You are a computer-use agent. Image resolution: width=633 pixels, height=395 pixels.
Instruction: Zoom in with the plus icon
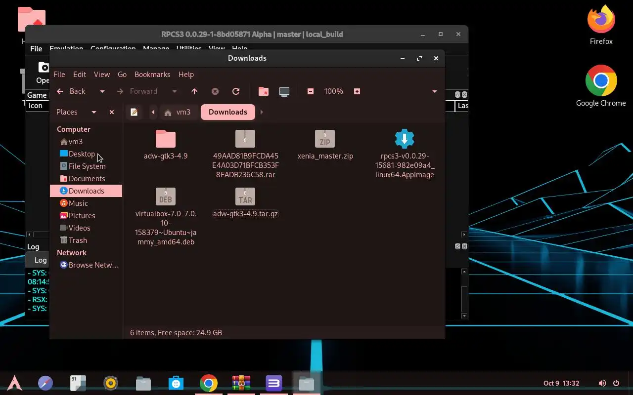coord(357,91)
